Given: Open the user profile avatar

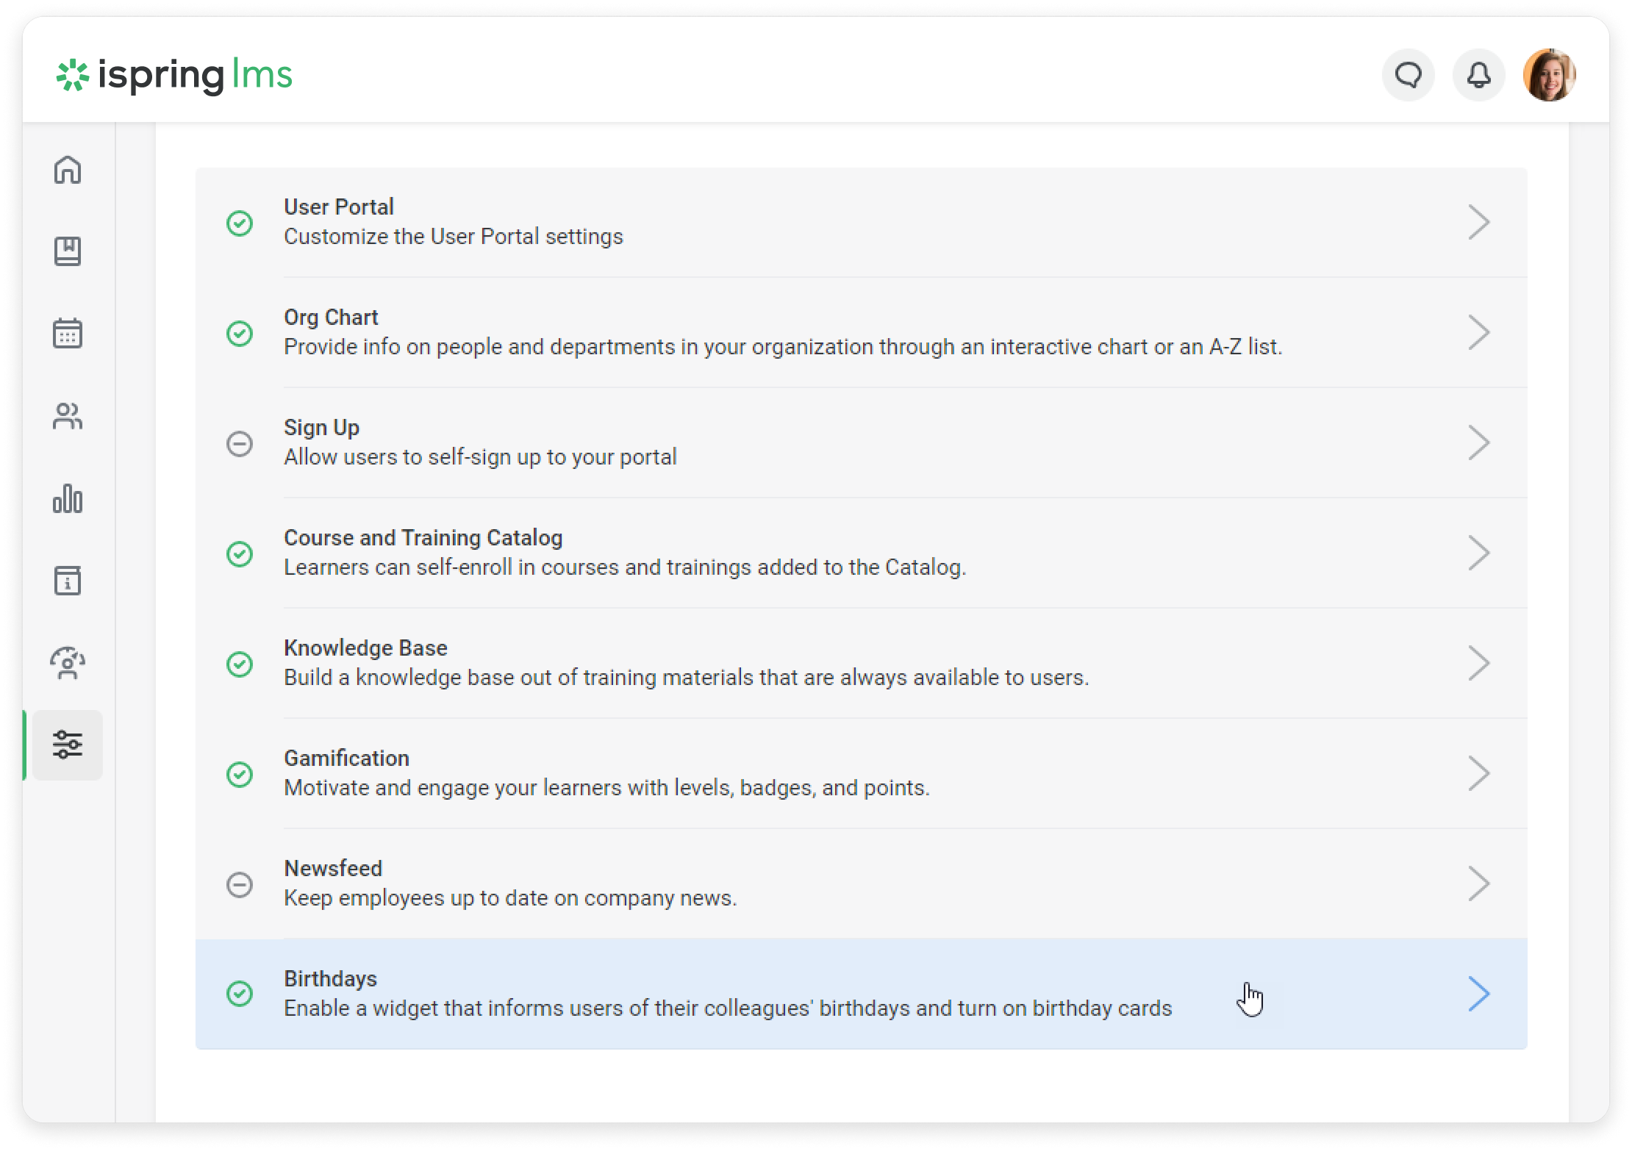Looking at the screenshot, I should point(1549,75).
